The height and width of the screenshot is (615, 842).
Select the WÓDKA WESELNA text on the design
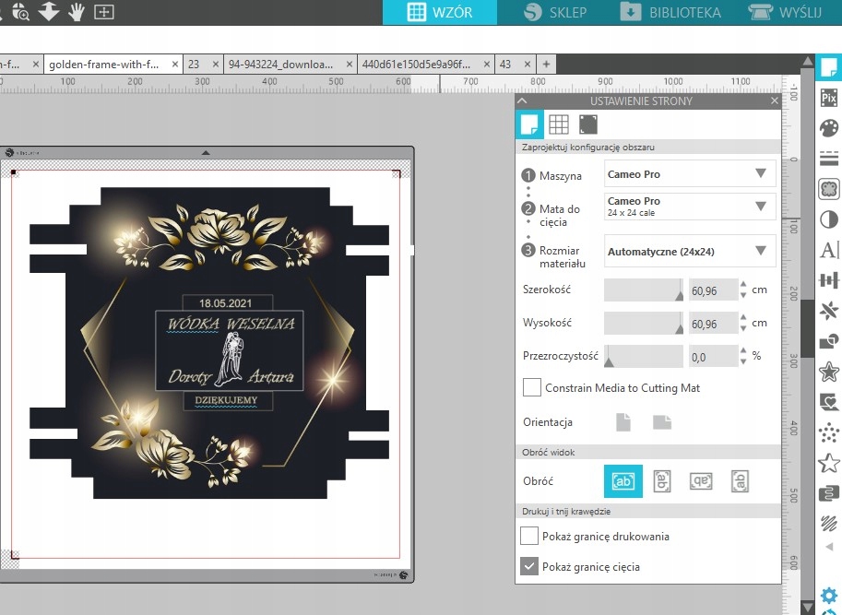click(x=231, y=324)
